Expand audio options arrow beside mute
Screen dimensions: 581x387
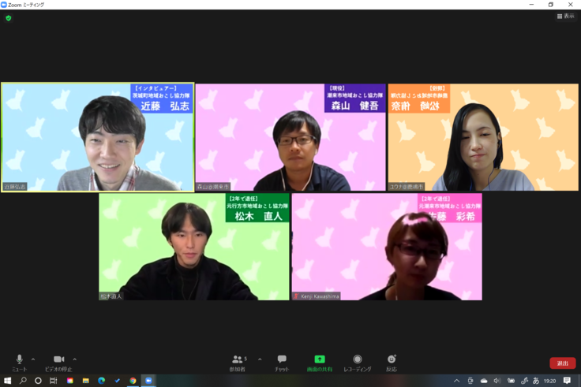[x=32, y=359]
